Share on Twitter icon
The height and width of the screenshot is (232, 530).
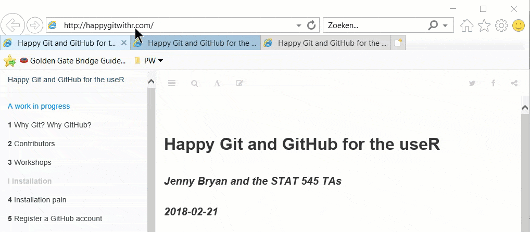click(472, 83)
